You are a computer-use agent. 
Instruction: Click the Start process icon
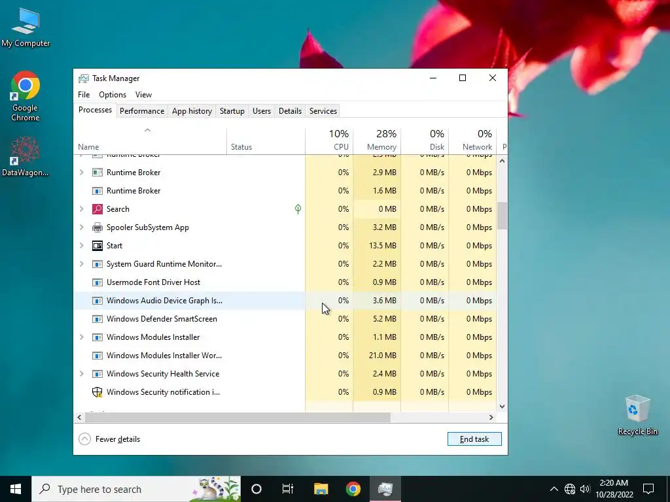[x=97, y=246]
